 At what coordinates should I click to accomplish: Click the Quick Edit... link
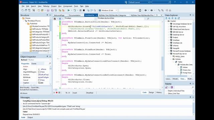pyautogui.click(x=35, y=87)
